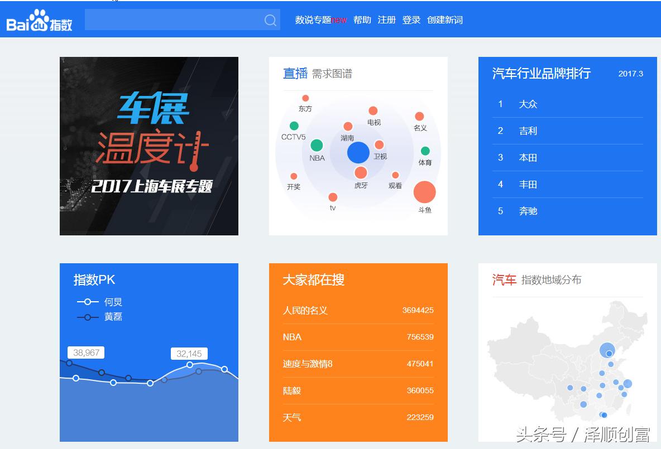Select the 斗鱼 bubble in the demand map
Screen dimensions: 661x449
click(x=424, y=191)
